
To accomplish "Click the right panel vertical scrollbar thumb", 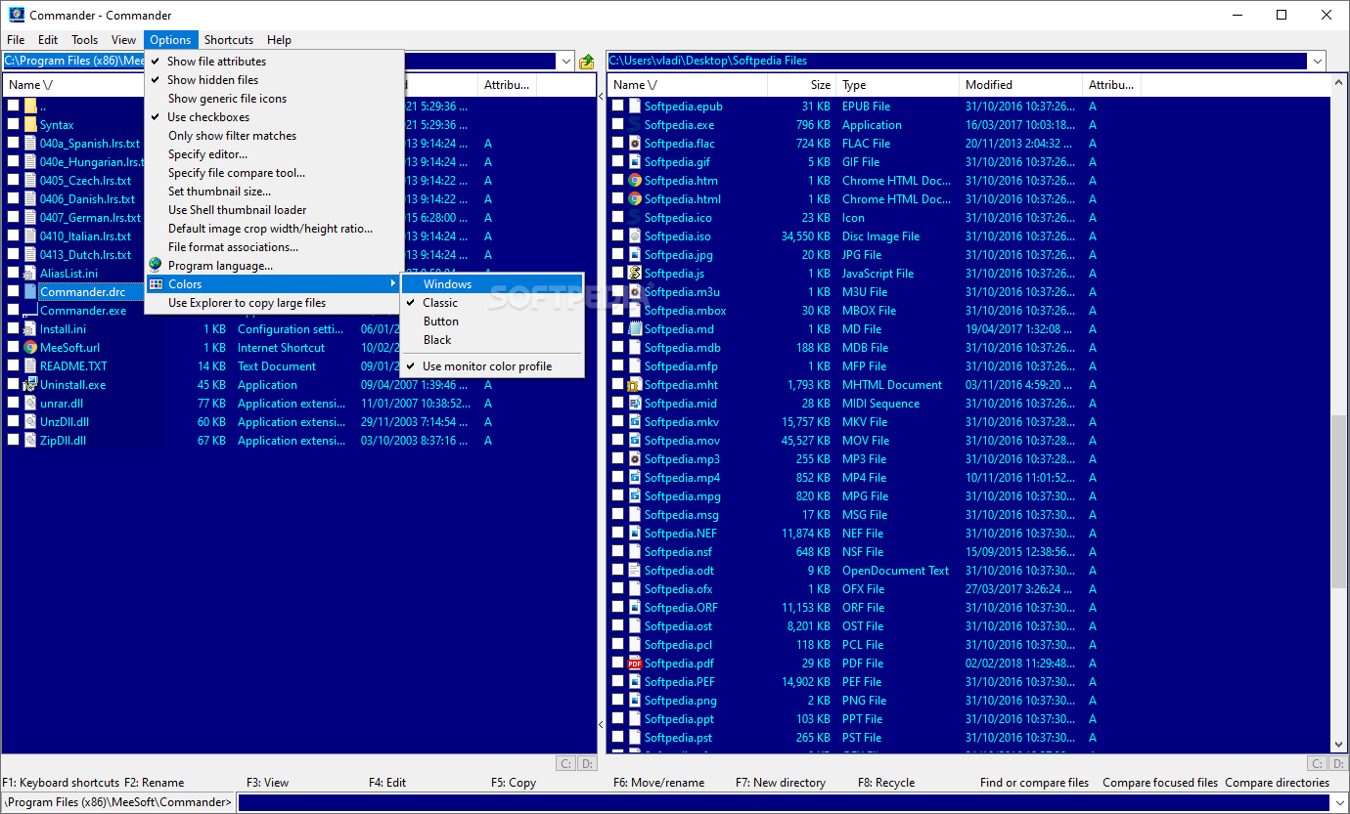I will pyautogui.click(x=1338, y=500).
